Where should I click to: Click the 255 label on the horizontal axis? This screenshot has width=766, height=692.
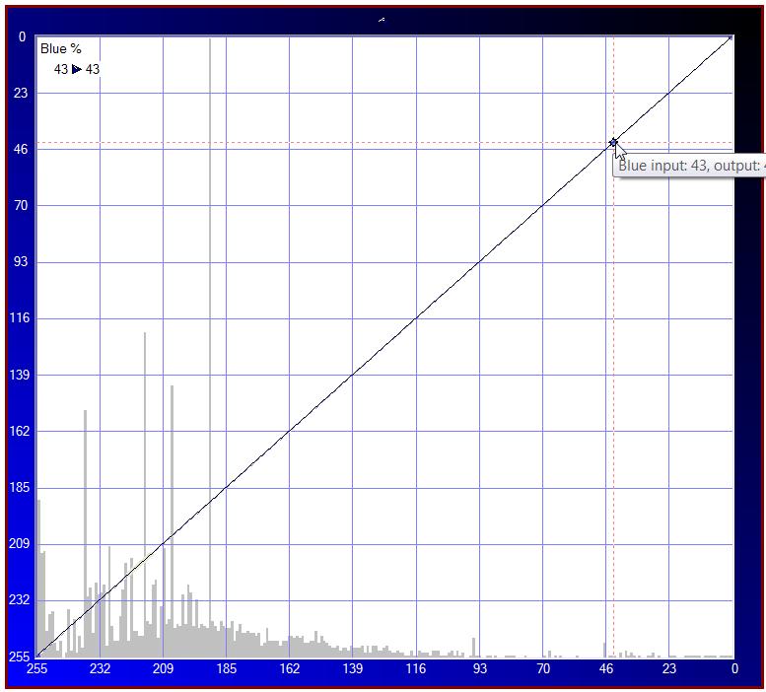coord(36,669)
